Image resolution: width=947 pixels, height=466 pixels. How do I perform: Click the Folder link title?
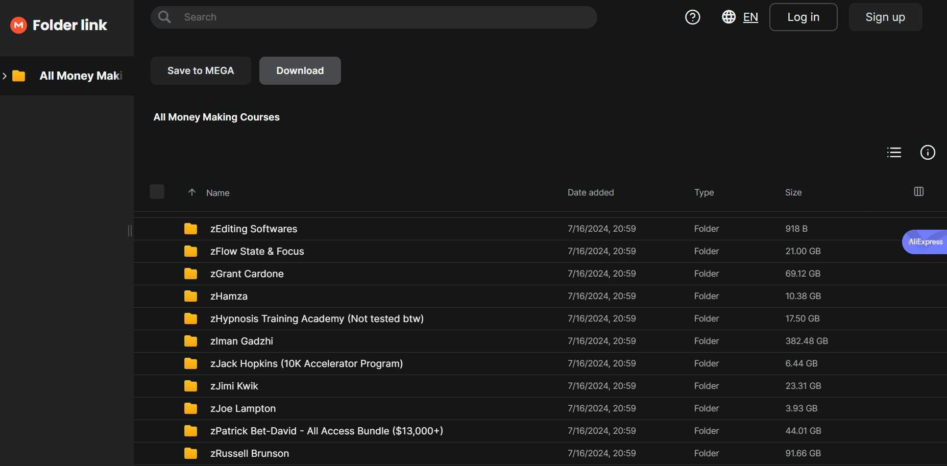click(70, 25)
